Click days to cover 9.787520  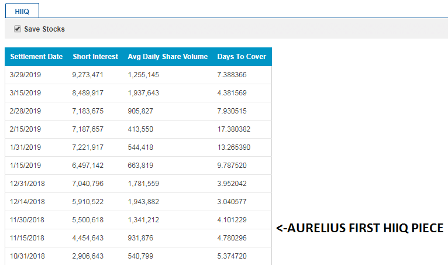click(232, 166)
